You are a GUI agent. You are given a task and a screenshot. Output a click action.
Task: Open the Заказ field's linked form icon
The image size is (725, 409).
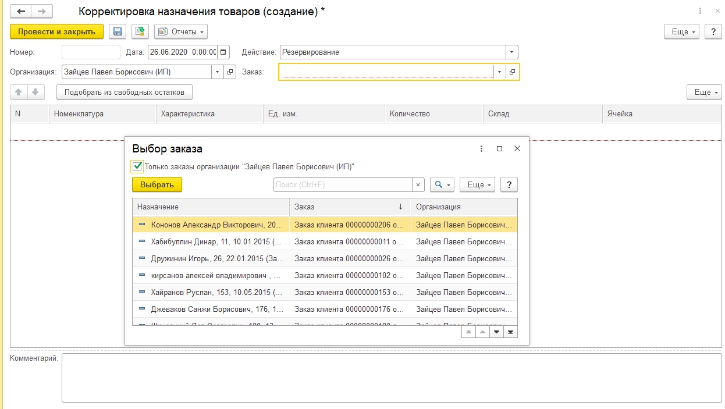click(512, 72)
